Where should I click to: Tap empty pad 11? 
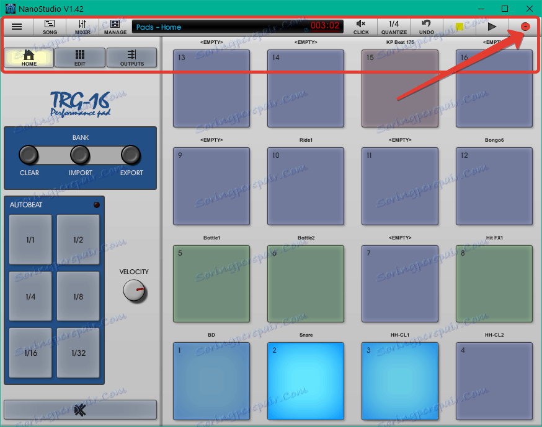click(400, 186)
